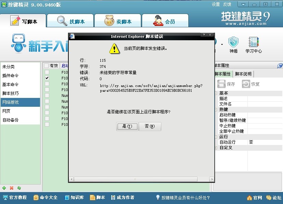Select the 网页 category
Image resolution: width=283 pixels, height=204 pixels.
[20, 111]
